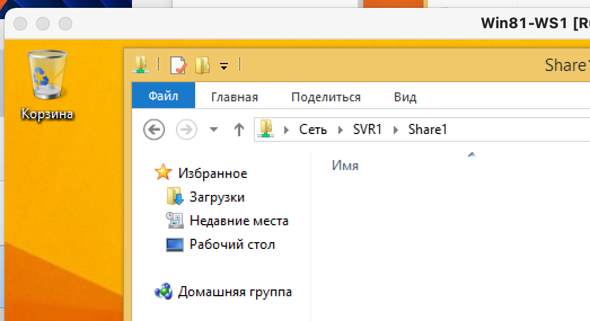Screen dimensions: 590x321
Task: Open Загрузки in the navigation pane
Action: tap(217, 197)
